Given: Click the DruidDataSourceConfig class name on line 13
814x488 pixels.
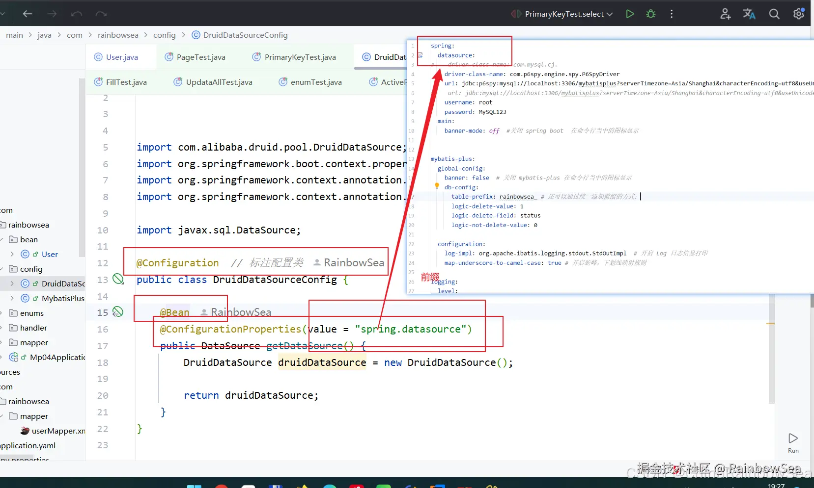Looking at the screenshot, I should point(275,280).
